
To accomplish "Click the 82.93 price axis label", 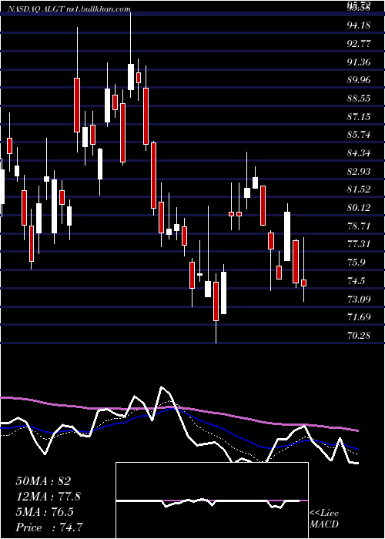I will (359, 172).
